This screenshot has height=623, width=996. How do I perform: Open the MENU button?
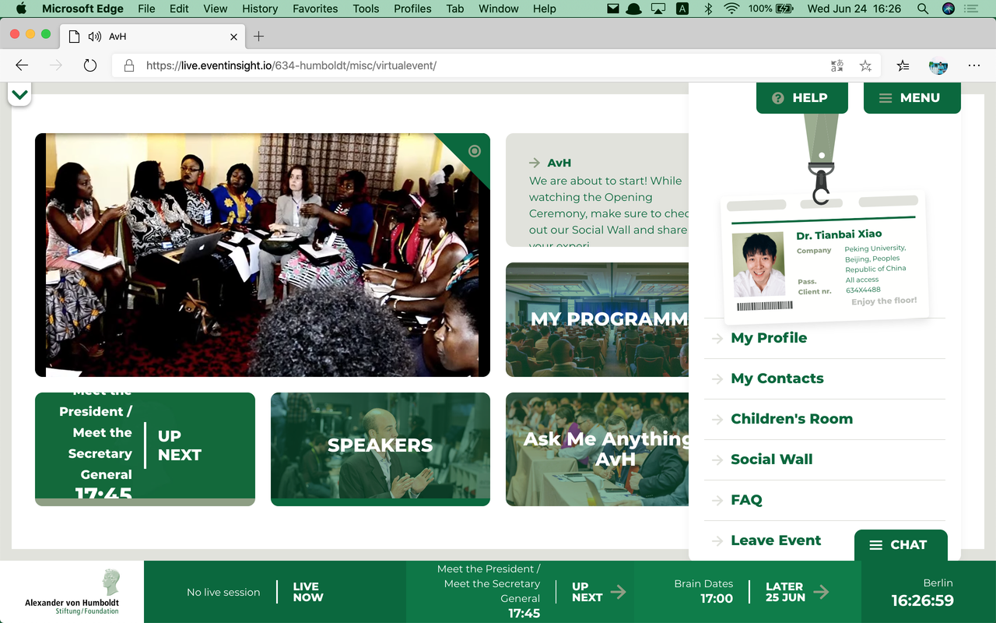click(x=912, y=98)
